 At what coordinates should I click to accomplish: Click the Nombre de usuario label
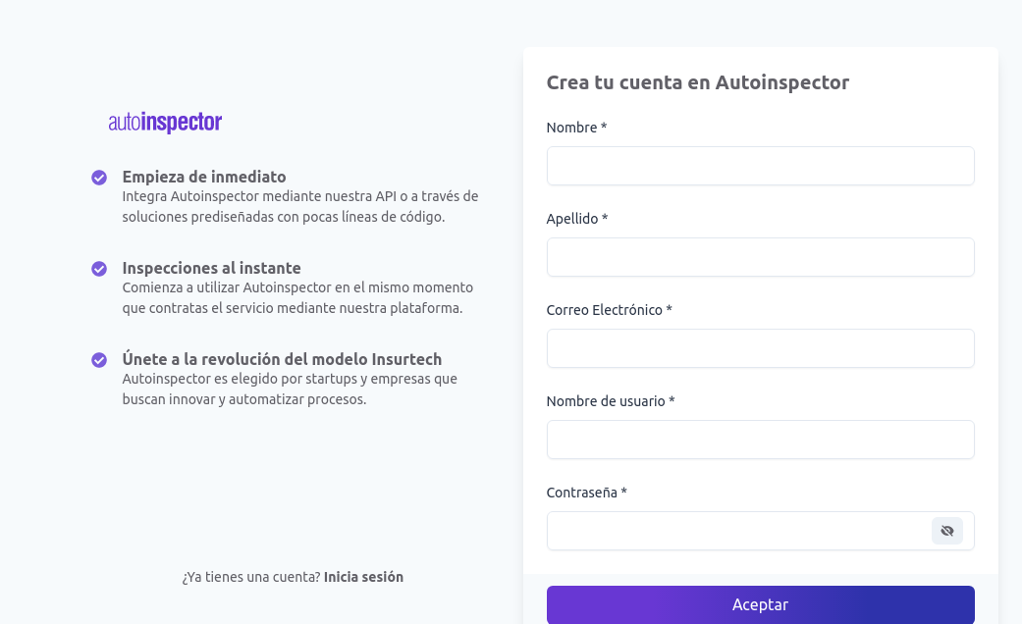611,401
